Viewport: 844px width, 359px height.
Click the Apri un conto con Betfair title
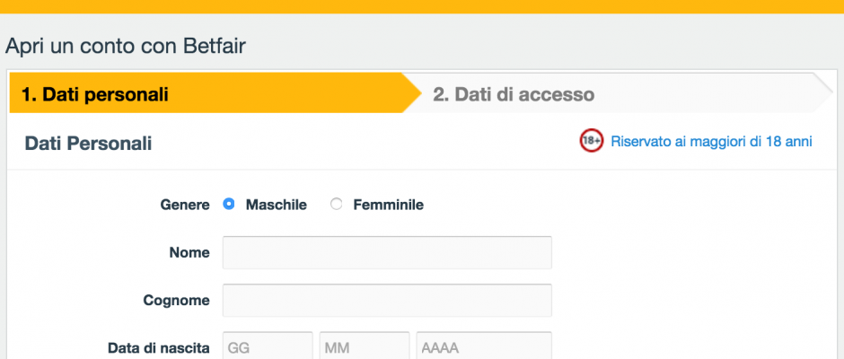click(x=125, y=47)
